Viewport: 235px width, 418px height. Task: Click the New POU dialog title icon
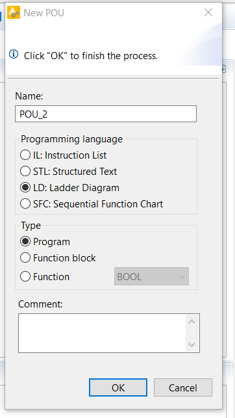[13, 12]
